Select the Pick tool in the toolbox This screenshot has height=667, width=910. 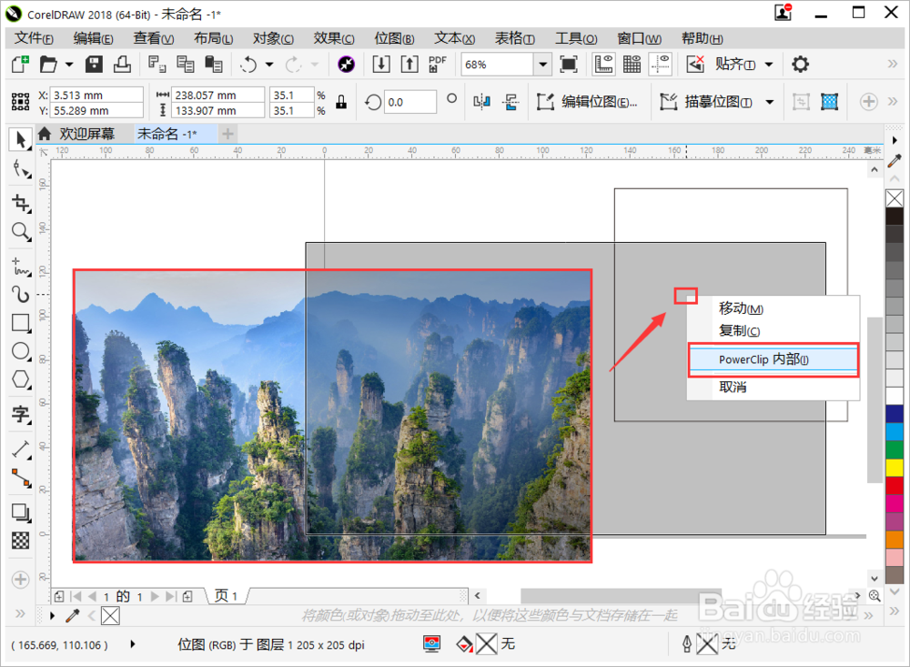point(20,140)
